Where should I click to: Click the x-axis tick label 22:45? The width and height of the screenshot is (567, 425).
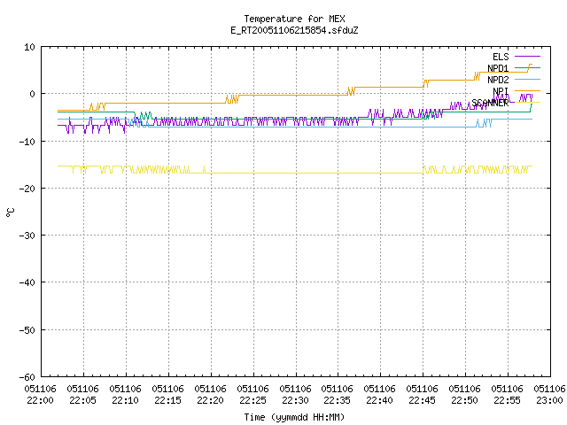click(422, 400)
